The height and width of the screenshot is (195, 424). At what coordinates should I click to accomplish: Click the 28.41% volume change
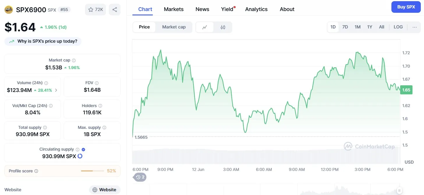click(43, 90)
